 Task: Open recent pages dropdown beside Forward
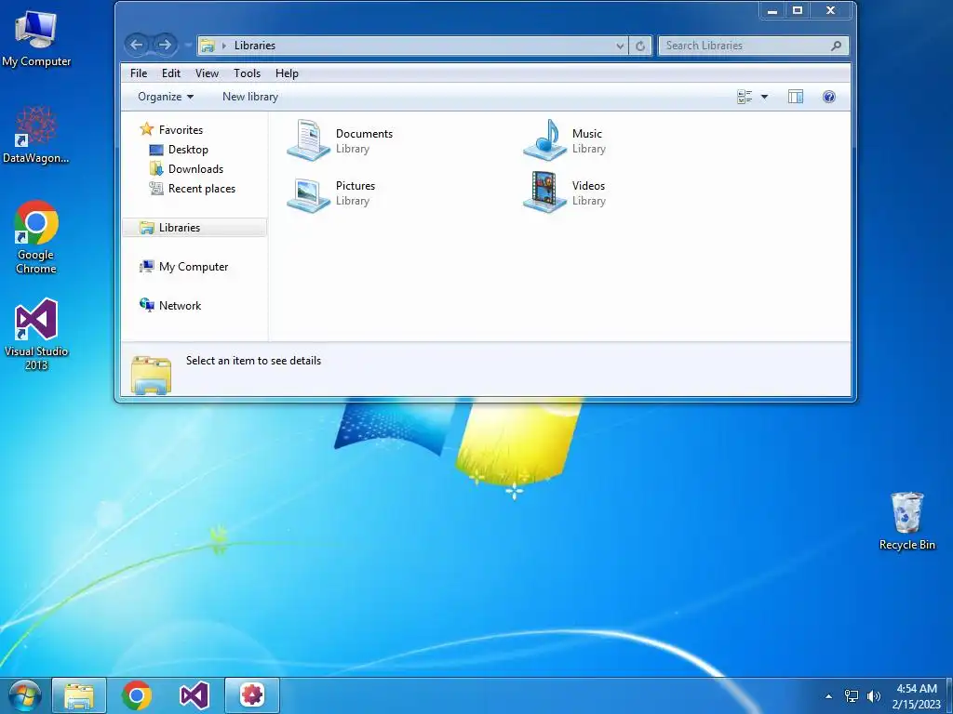pos(188,45)
